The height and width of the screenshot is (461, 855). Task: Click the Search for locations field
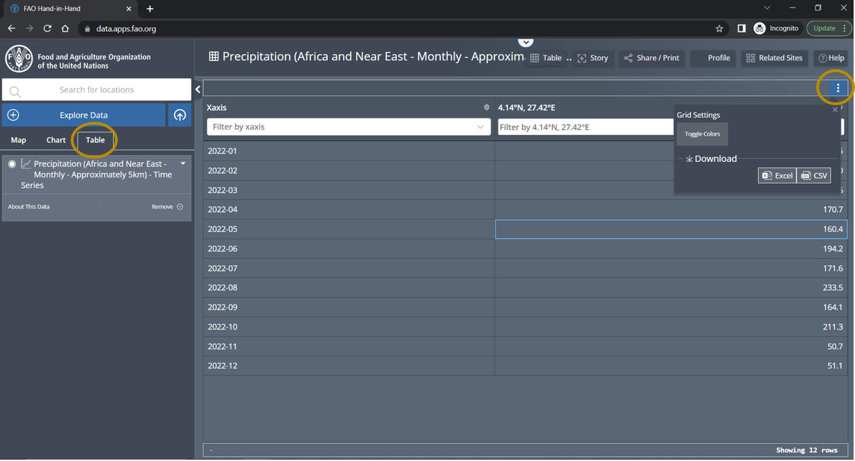coord(97,90)
